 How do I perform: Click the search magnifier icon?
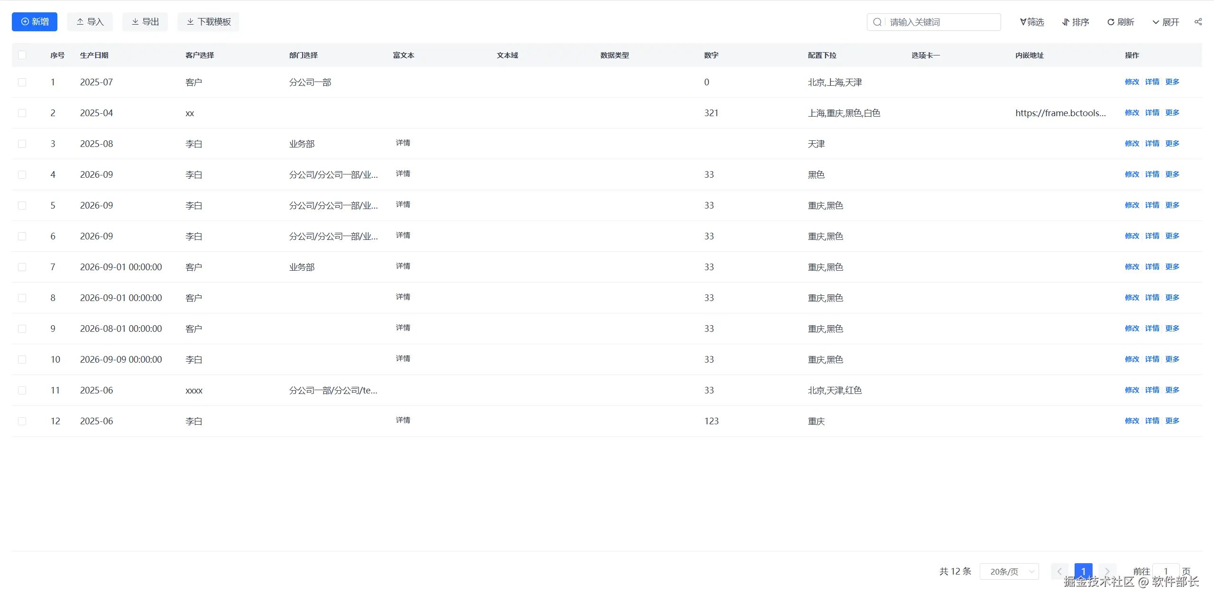[877, 22]
